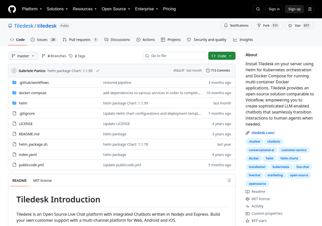Open the master branch selector dropdown

point(23,56)
